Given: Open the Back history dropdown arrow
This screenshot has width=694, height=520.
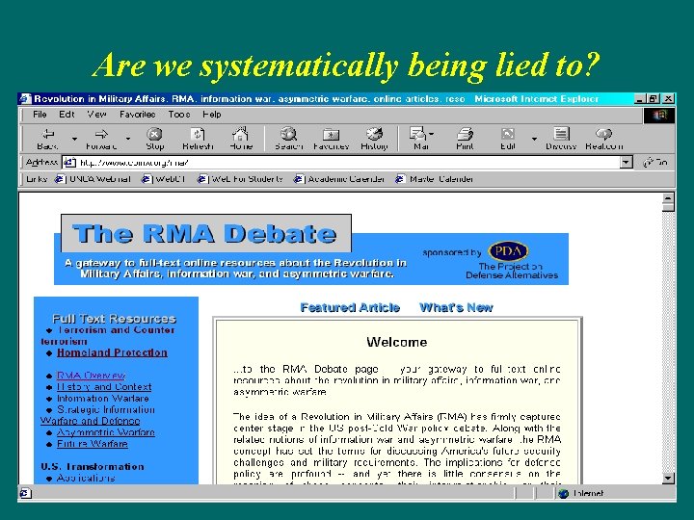Looking at the screenshot, I should tap(74, 139).
